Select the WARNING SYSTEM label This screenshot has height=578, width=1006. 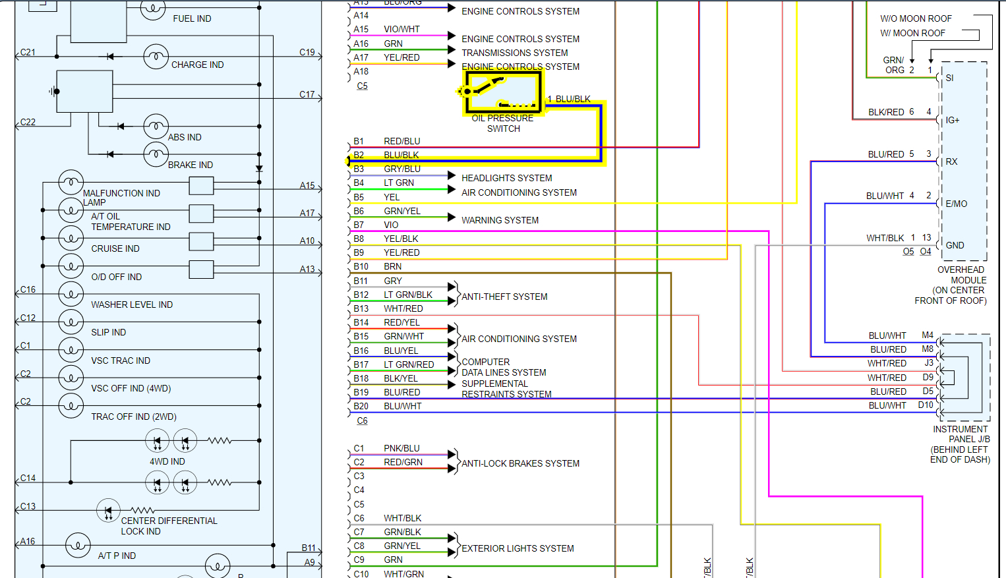[x=500, y=220]
